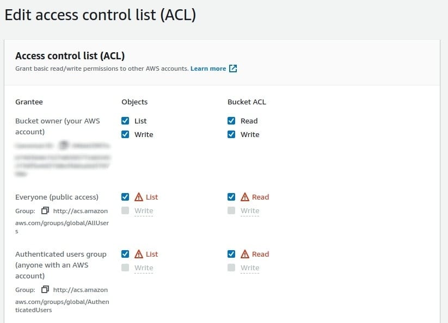
Task: Click Authenticated users Bucket ACL Write checkbox
Action: (x=232, y=268)
